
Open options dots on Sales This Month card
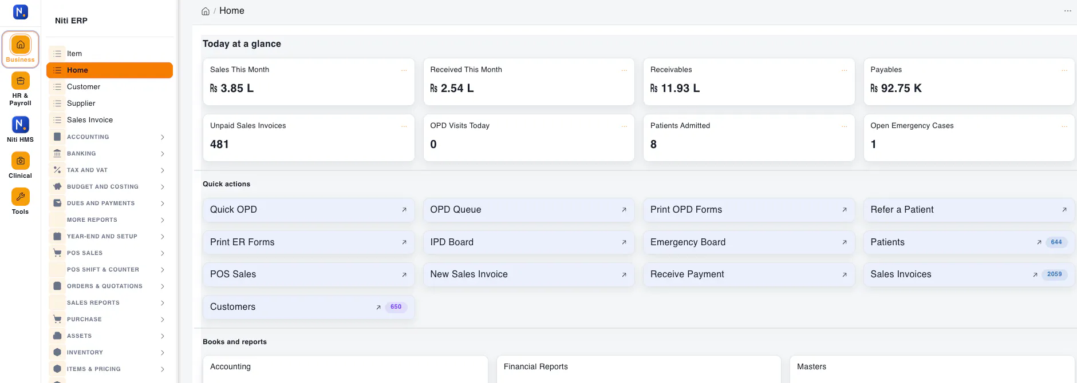tap(404, 70)
